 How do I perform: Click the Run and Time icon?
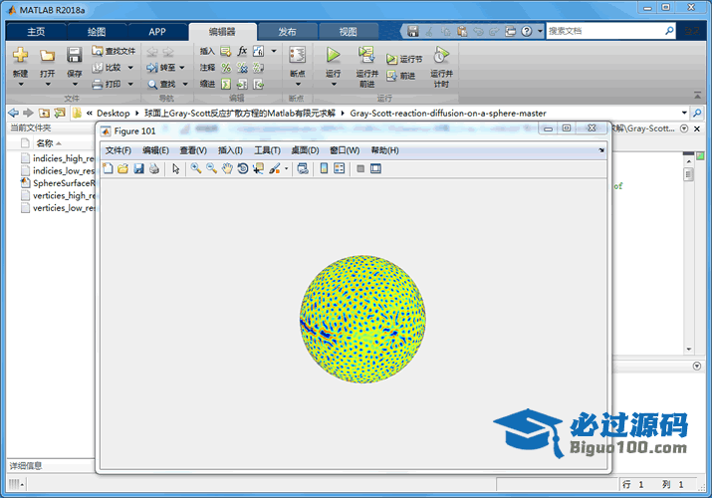pos(441,56)
